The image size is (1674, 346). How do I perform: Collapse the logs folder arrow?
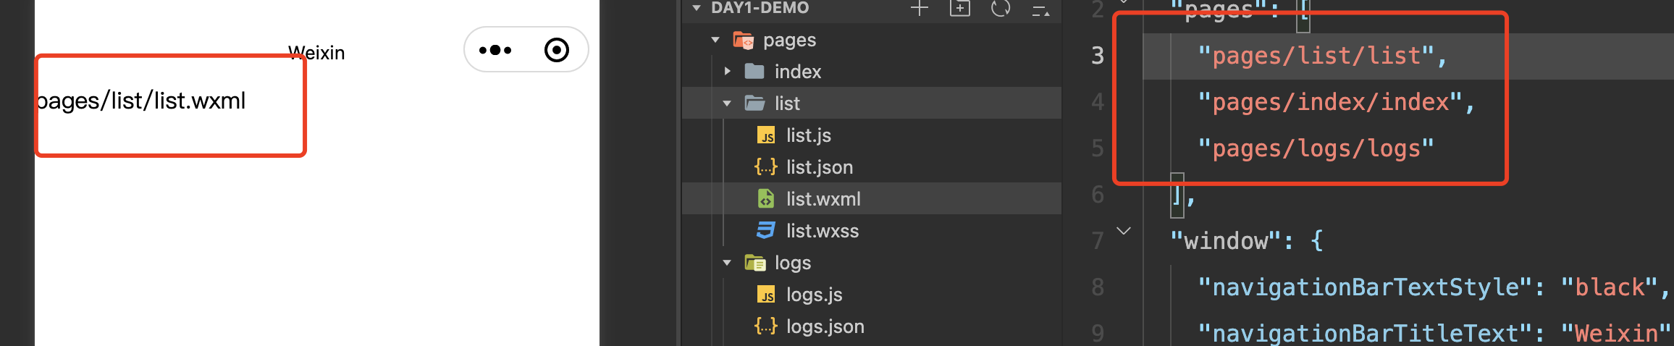pos(727,263)
